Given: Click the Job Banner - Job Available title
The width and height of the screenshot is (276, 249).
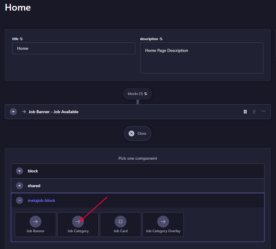Looking at the screenshot, I should coord(53,112).
